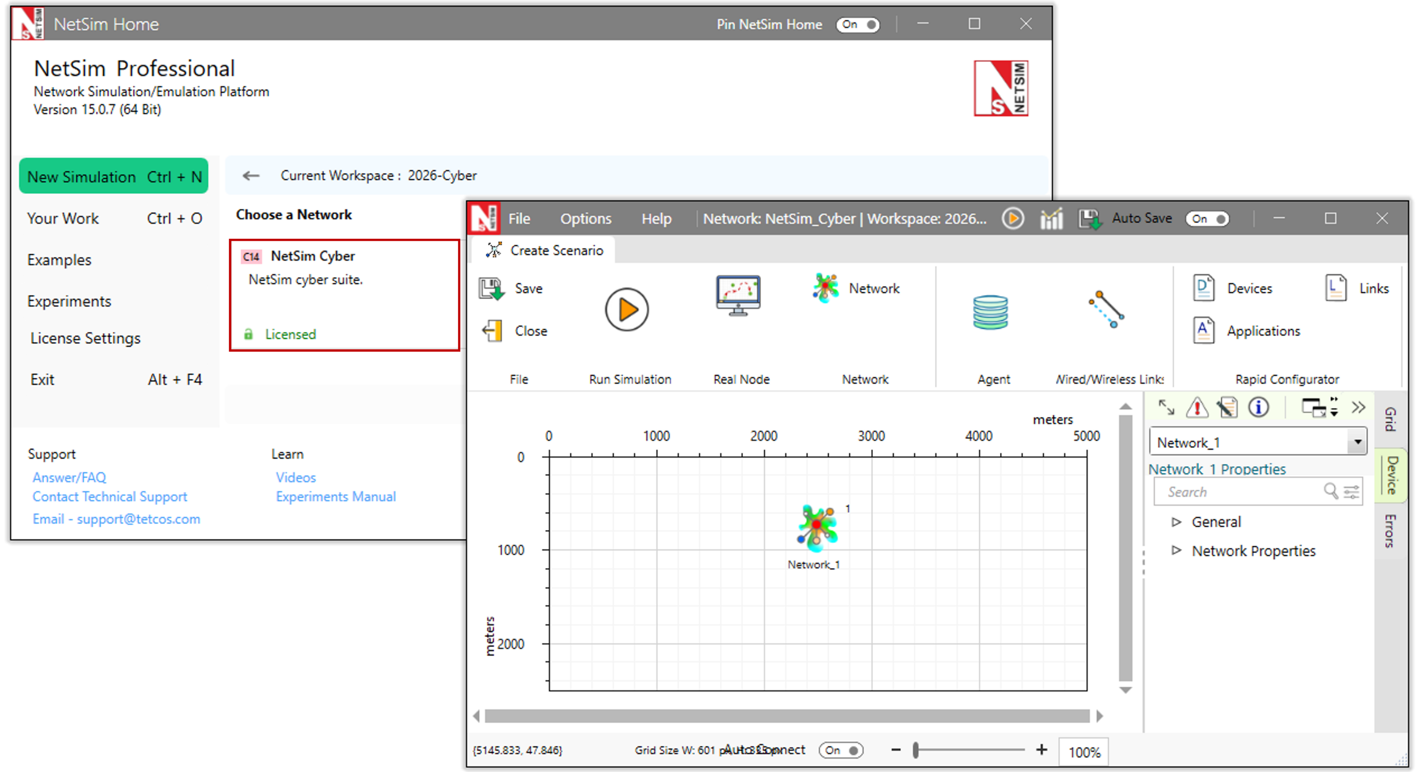
Task: Turn off the Auto Save toggle
Action: tap(1207, 219)
